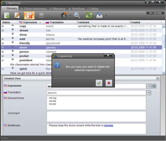Toggle status box of copy row
Screen dimensions: 166x141
coord(13,25)
